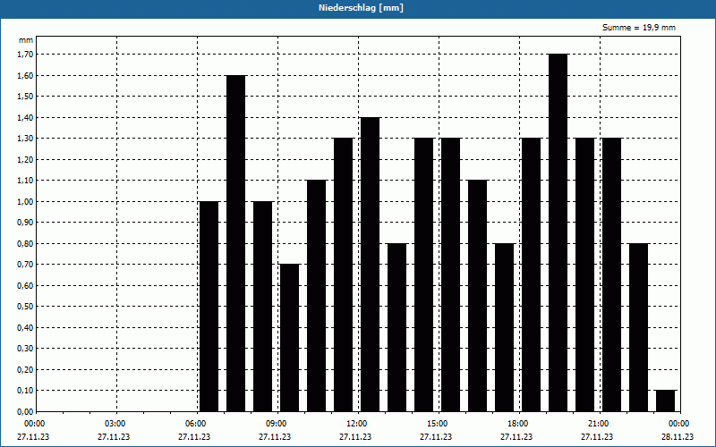Click the 03:00 x-axis time label
The image size is (716, 447).
pyautogui.click(x=115, y=424)
